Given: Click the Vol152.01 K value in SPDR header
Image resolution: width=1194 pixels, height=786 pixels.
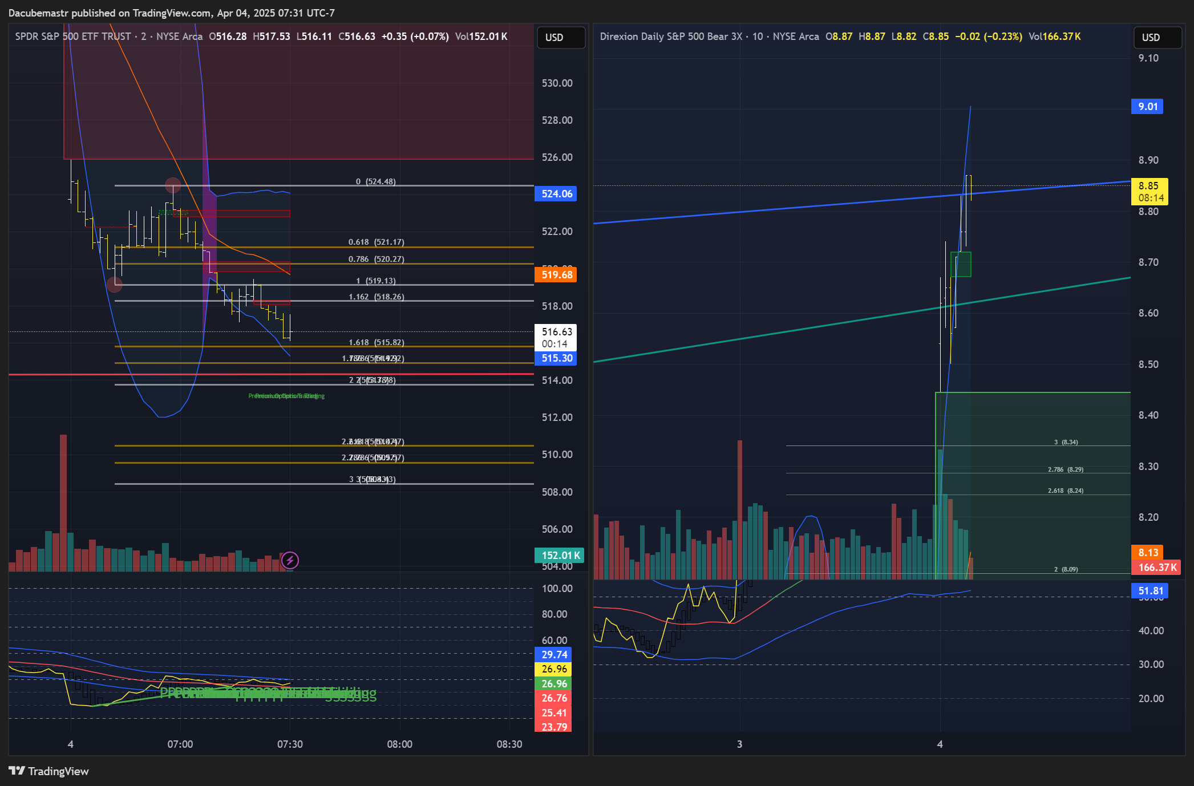Looking at the screenshot, I should tap(481, 37).
